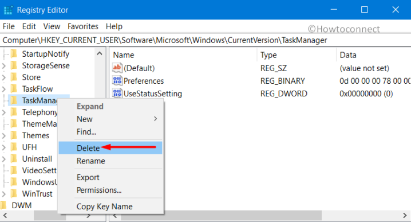The image size is (411, 222).
Task: Choose Rename from the context menu
Action: tap(110, 161)
